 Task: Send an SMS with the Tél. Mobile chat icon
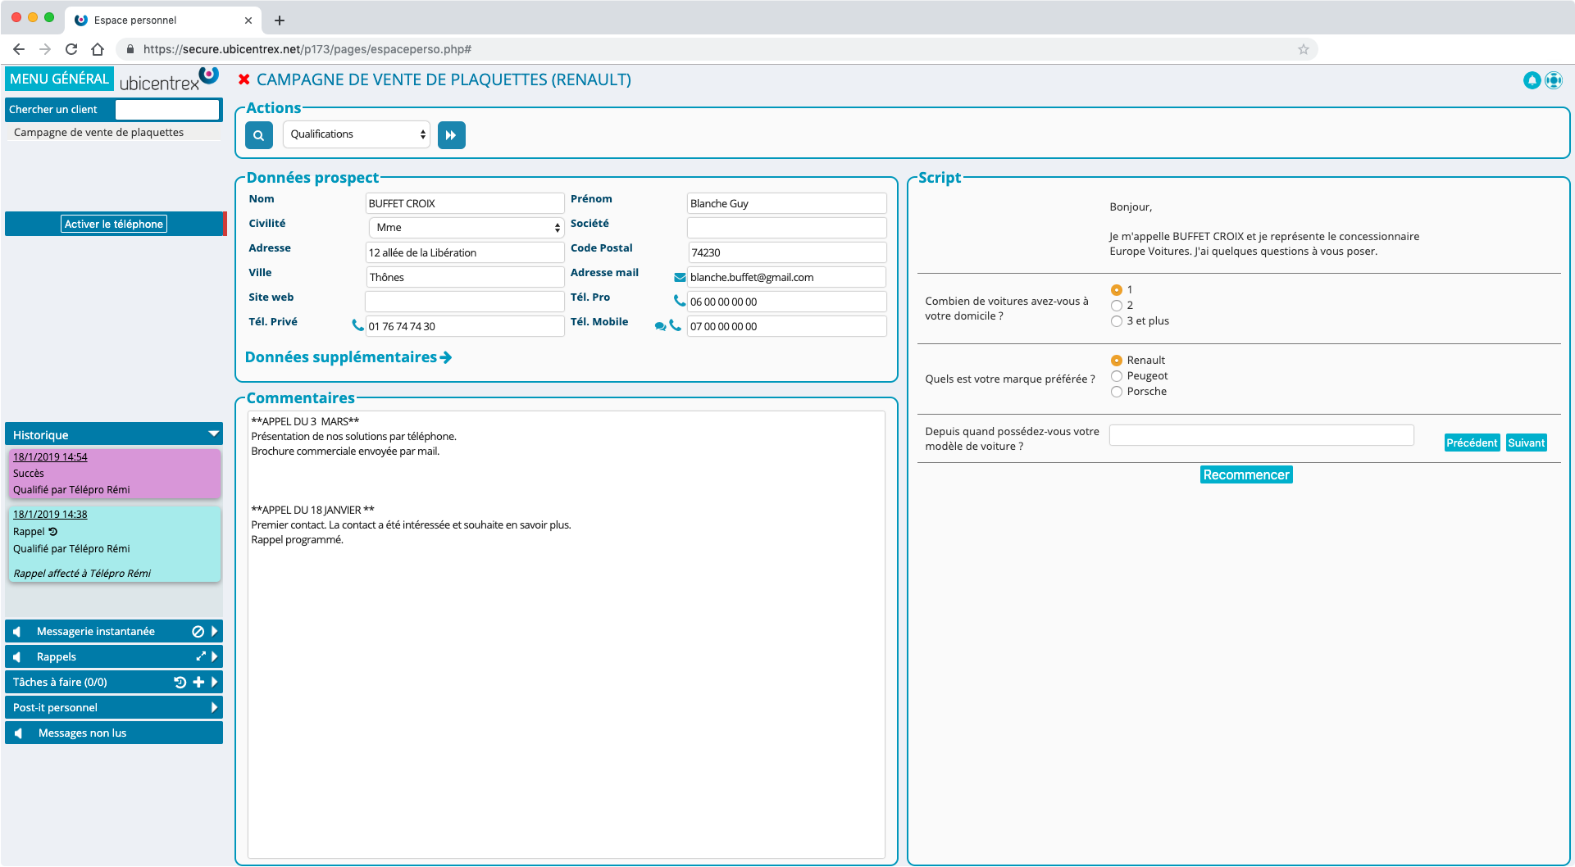pos(660,326)
